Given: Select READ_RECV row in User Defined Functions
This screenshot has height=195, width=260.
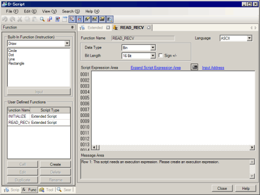Looking at the screenshot, I should [x=39, y=122].
